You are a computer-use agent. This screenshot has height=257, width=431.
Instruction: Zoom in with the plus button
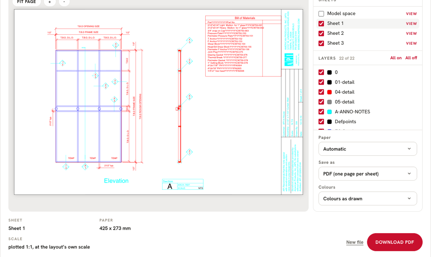point(50,2)
